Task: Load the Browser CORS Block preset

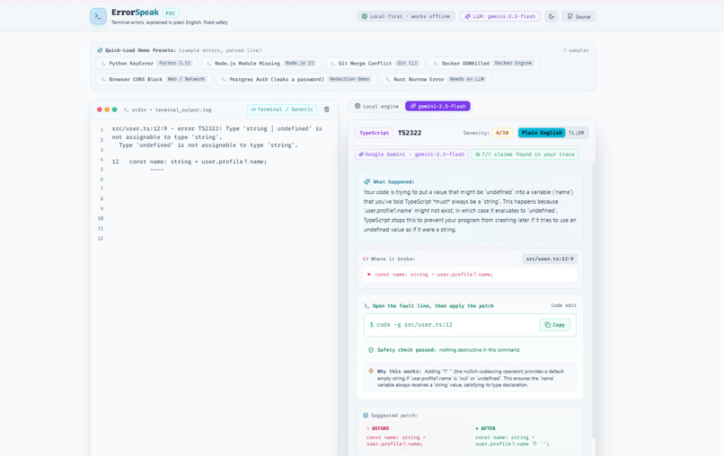Action: pyautogui.click(x=155, y=79)
